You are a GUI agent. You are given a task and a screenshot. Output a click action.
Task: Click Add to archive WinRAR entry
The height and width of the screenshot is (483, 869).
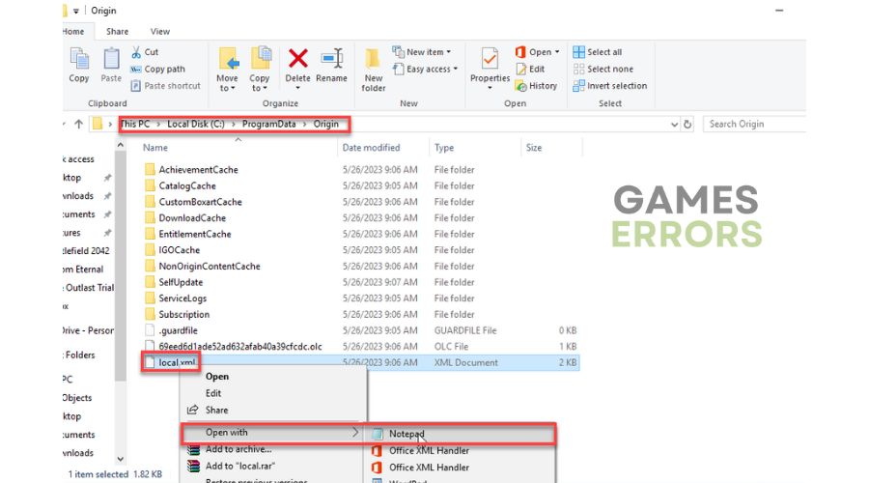click(x=238, y=449)
